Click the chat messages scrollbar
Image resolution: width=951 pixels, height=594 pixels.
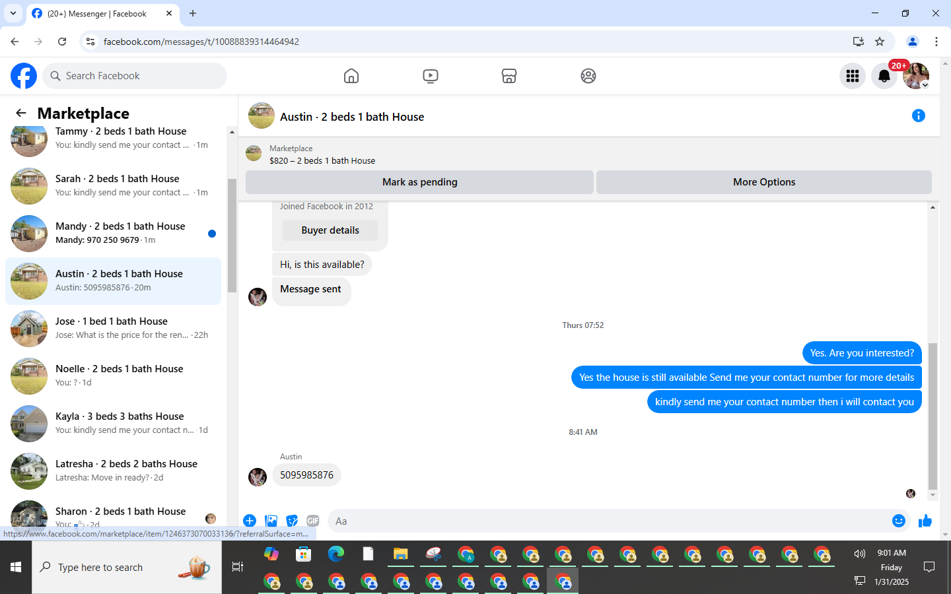point(933,416)
